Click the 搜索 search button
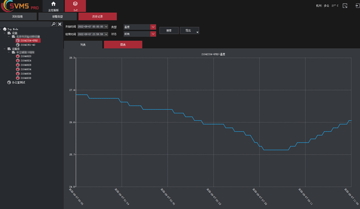360x209 pixels. [169, 31]
